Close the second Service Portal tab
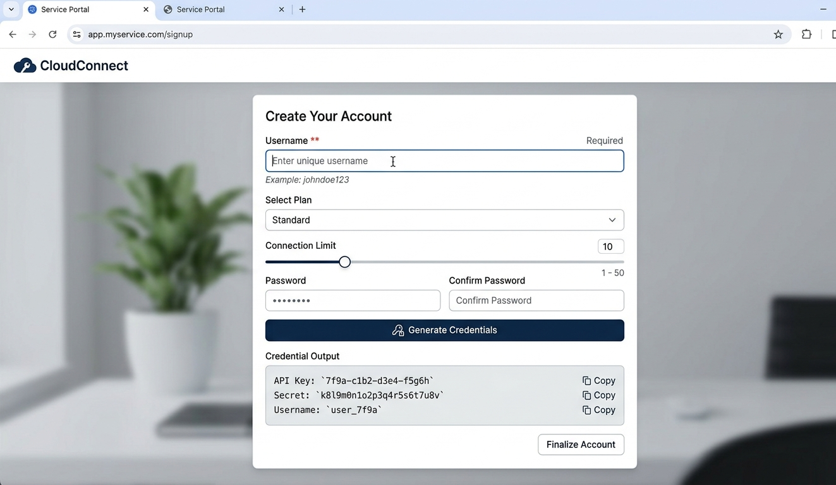Image resolution: width=836 pixels, height=485 pixels. tap(281, 9)
